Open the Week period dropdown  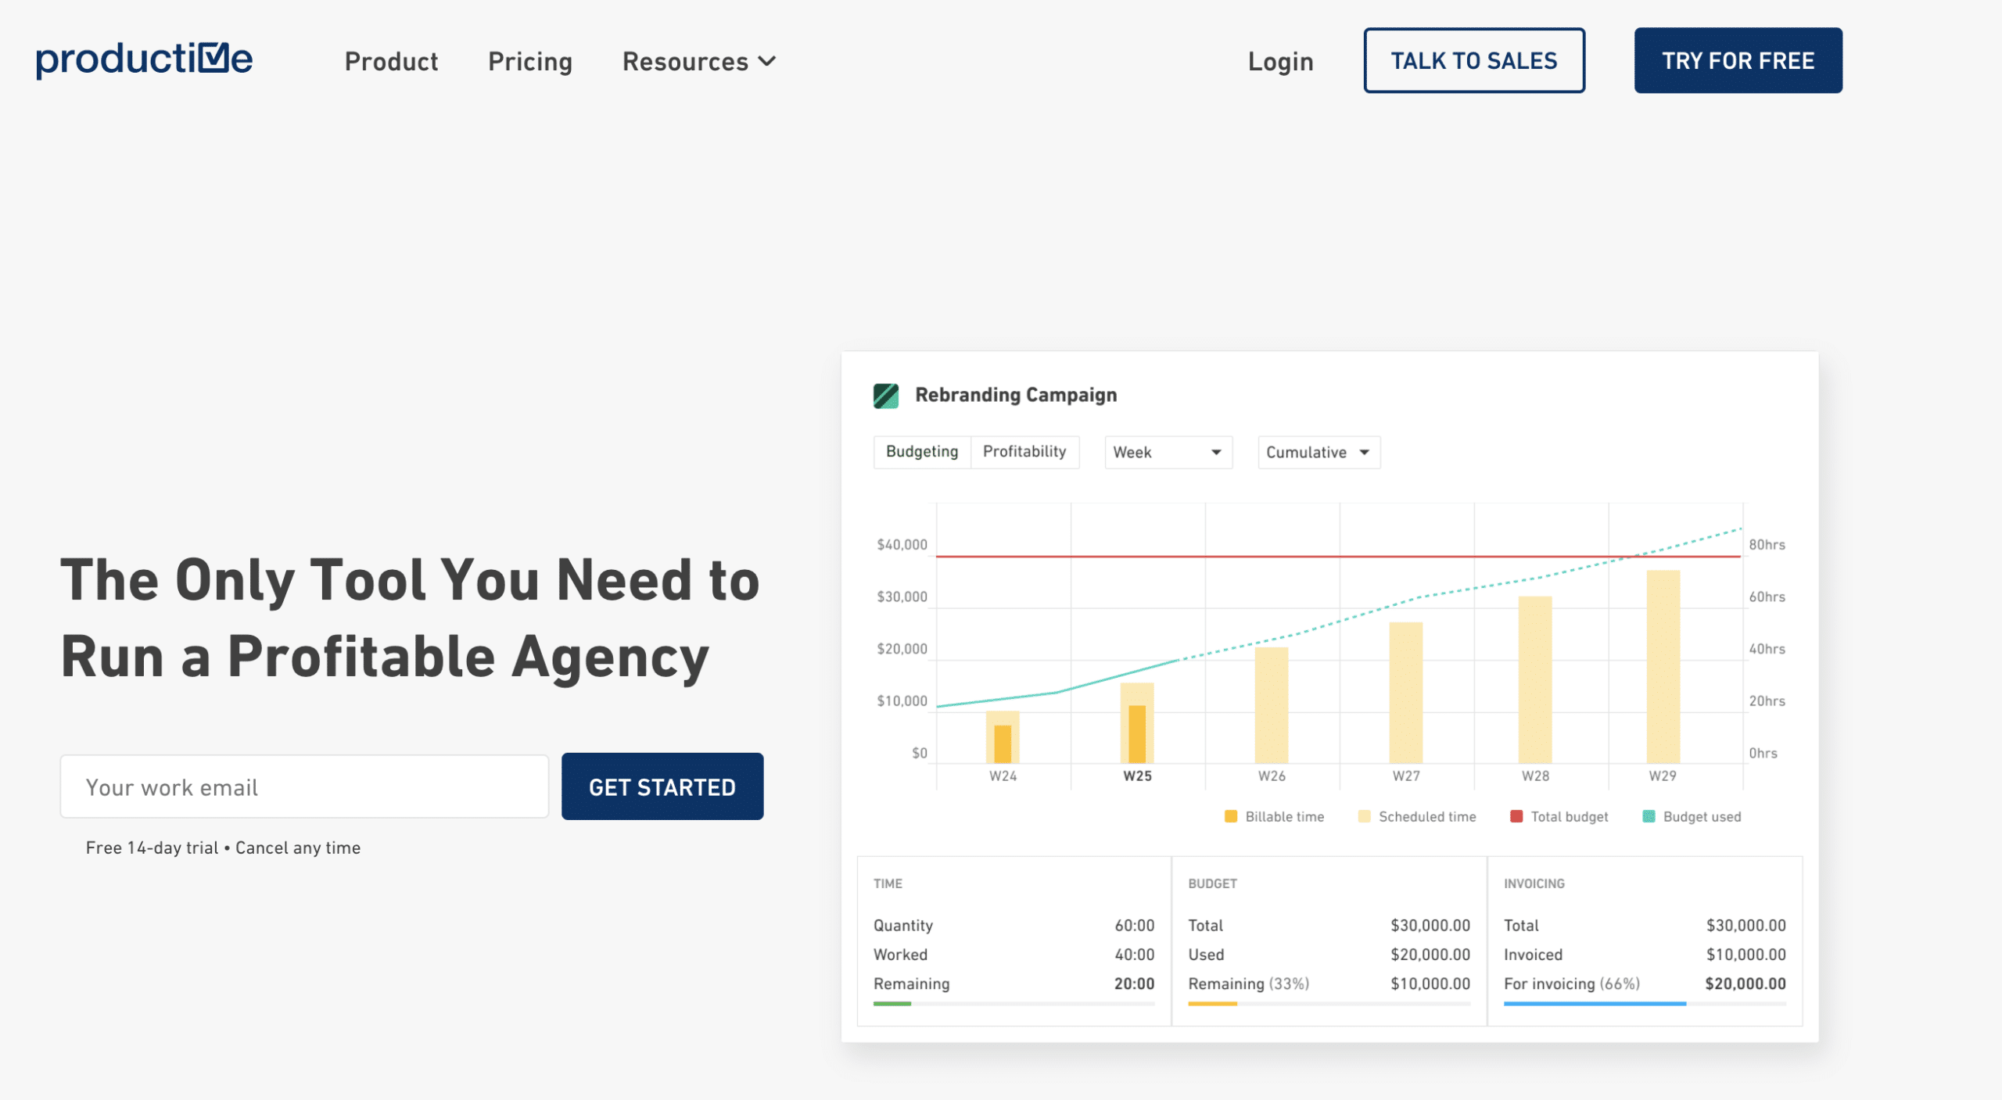click(1168, 452)
